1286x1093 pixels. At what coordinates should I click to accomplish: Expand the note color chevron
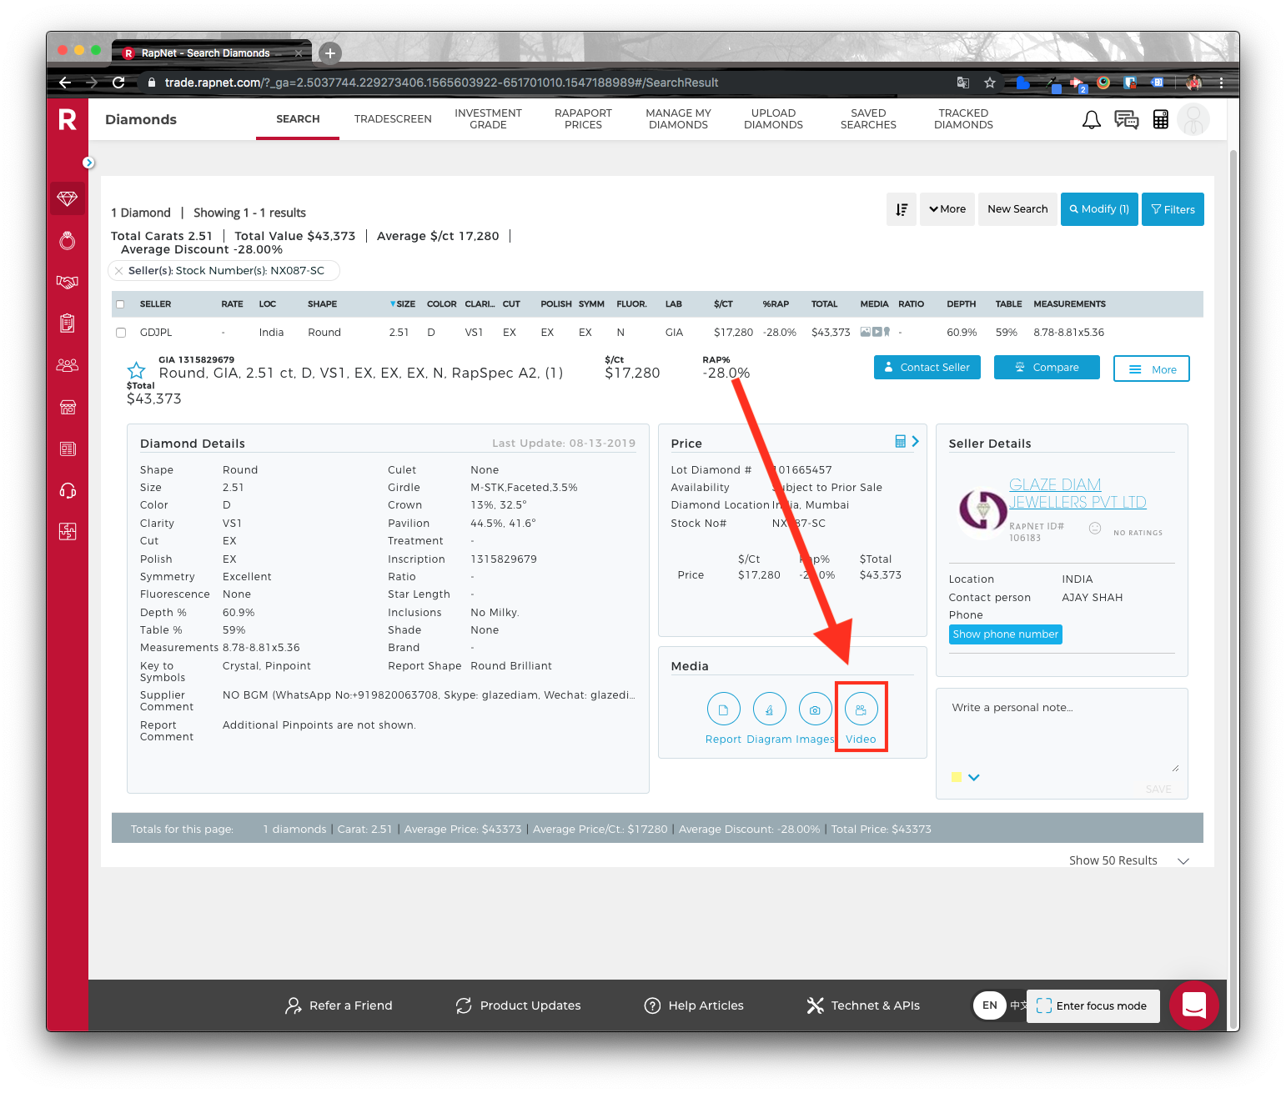click(973, 777)
